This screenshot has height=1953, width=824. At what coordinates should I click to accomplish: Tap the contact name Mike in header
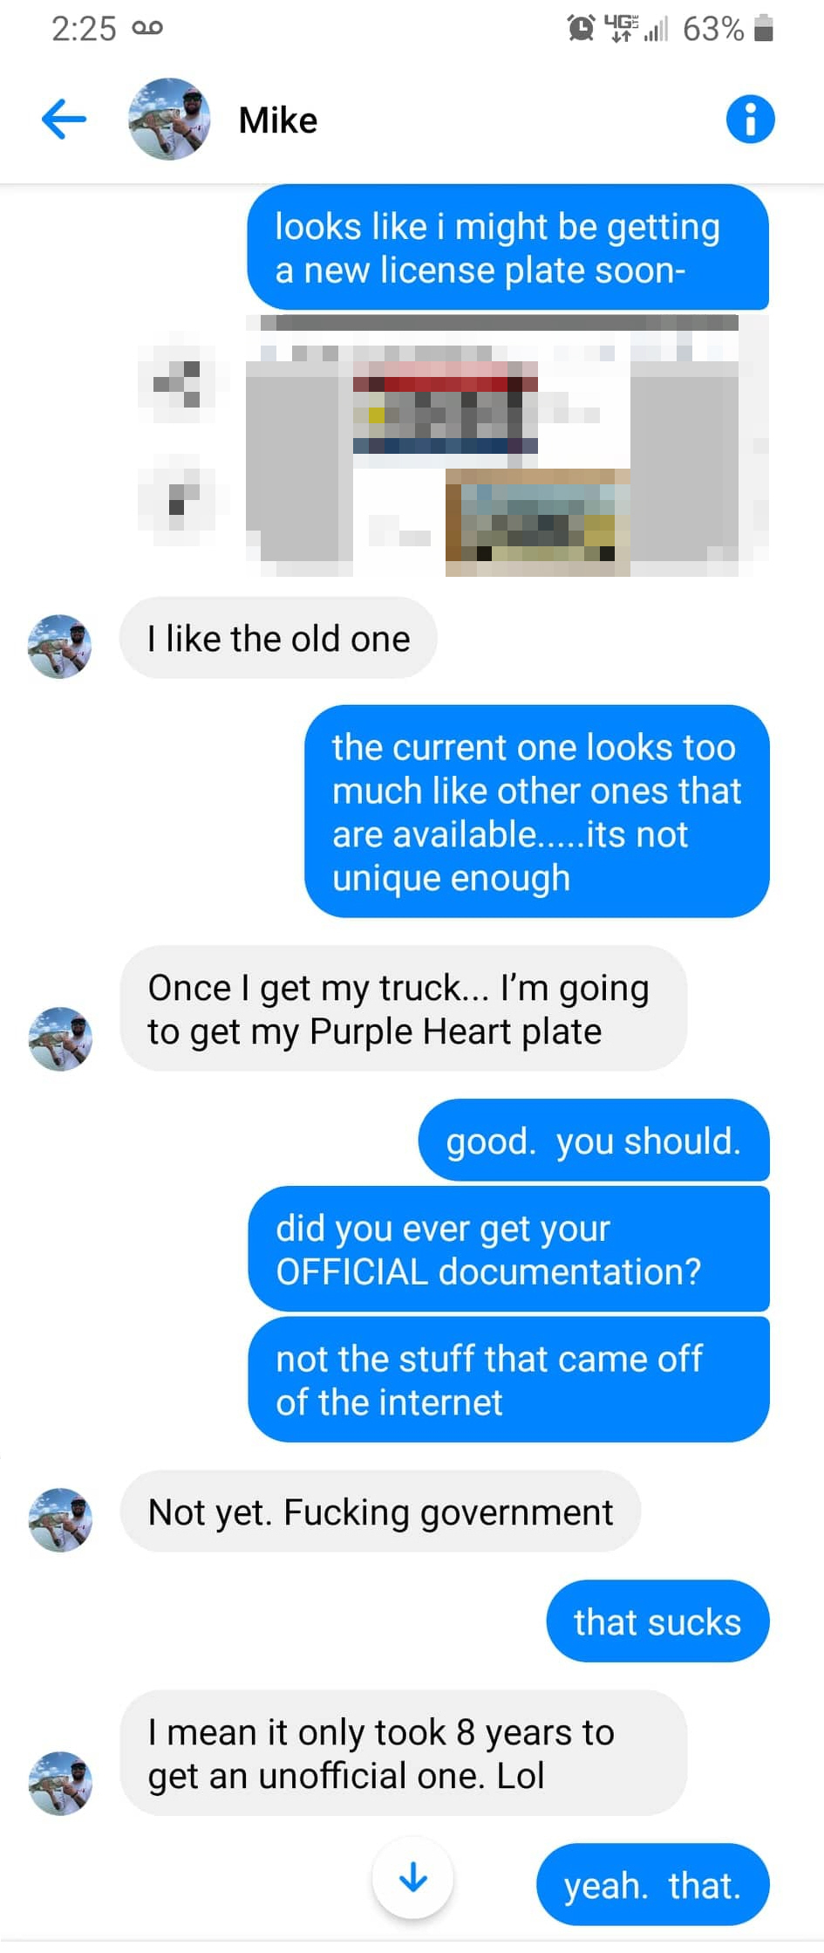click(x=278, y=120)
